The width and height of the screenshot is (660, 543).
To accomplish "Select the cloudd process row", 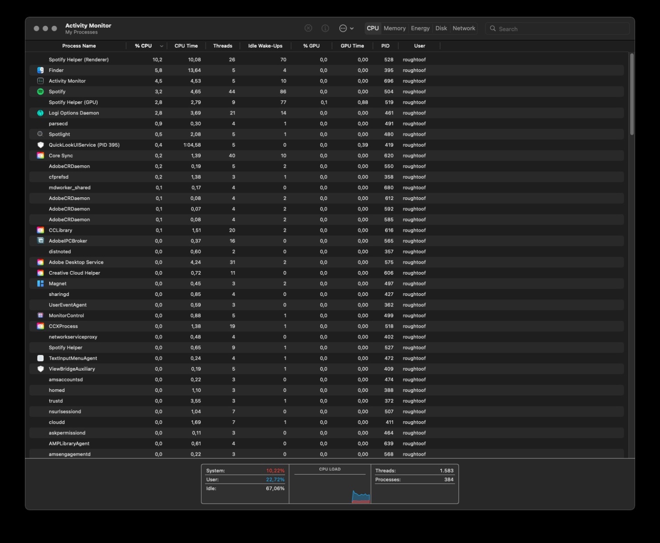I will pyautogui.click(x=327, y=422).
